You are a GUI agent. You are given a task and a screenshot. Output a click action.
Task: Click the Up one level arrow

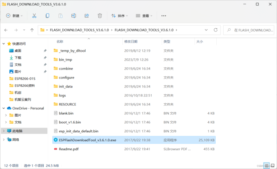(32, 30)
